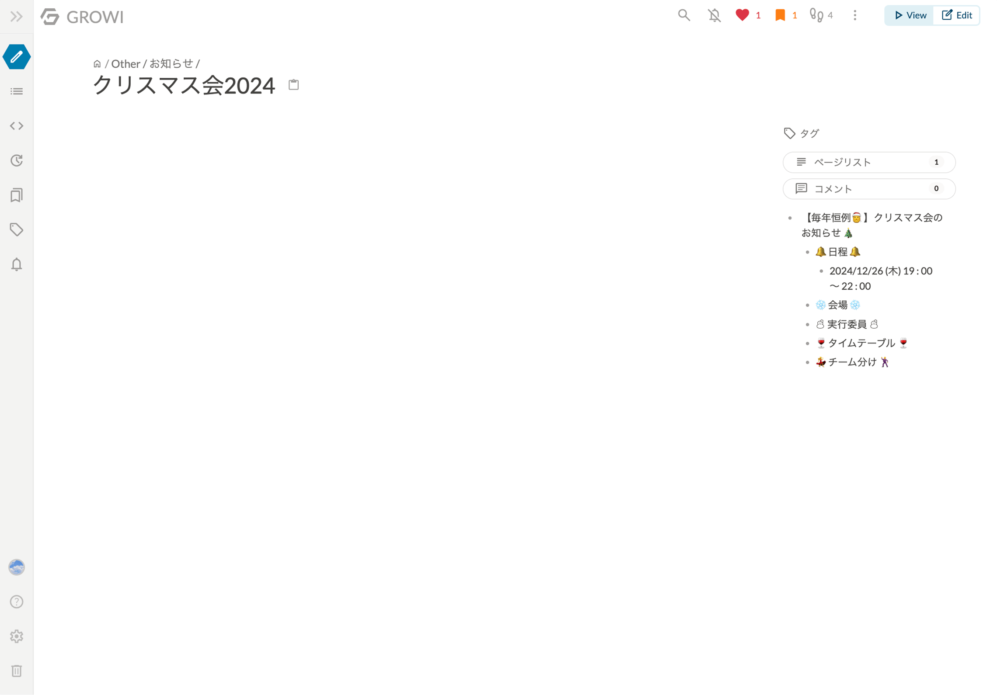Open the three-dot page options menu

click(855, 15)
